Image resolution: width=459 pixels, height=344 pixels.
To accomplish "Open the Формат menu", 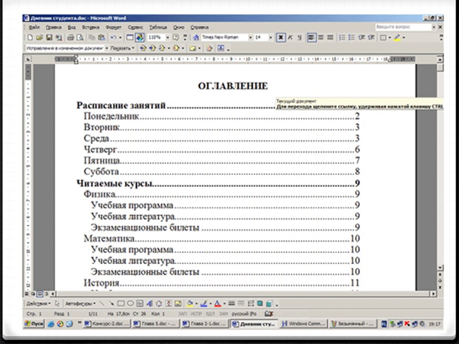I will (x=113, y=27).
